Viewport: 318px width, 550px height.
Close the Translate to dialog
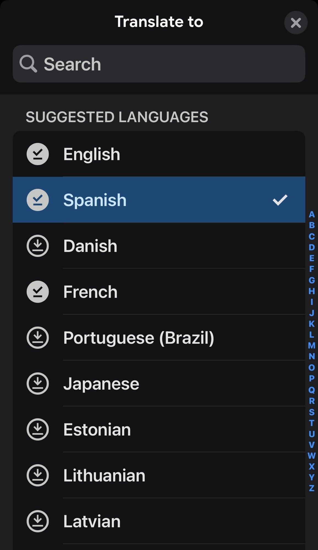(x=296, y=23)
